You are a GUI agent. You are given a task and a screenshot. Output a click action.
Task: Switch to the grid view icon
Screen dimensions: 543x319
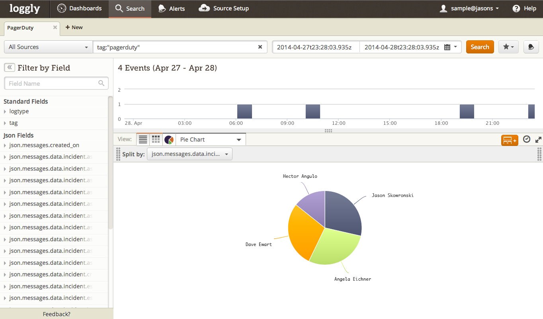click(x=156, y=140)
